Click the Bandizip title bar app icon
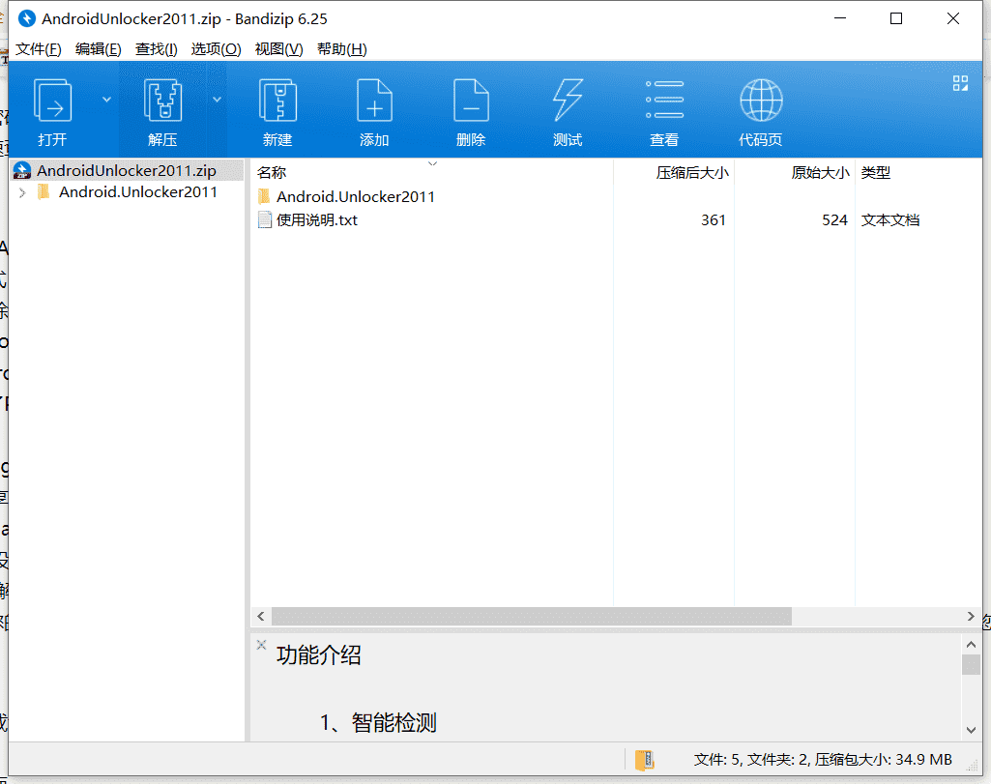991x784 pixels. [27, 18]
